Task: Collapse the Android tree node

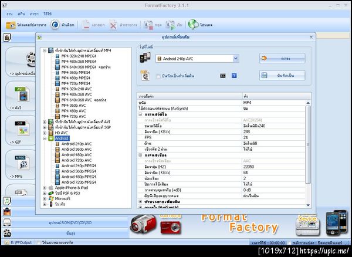Action: point(45,138)
